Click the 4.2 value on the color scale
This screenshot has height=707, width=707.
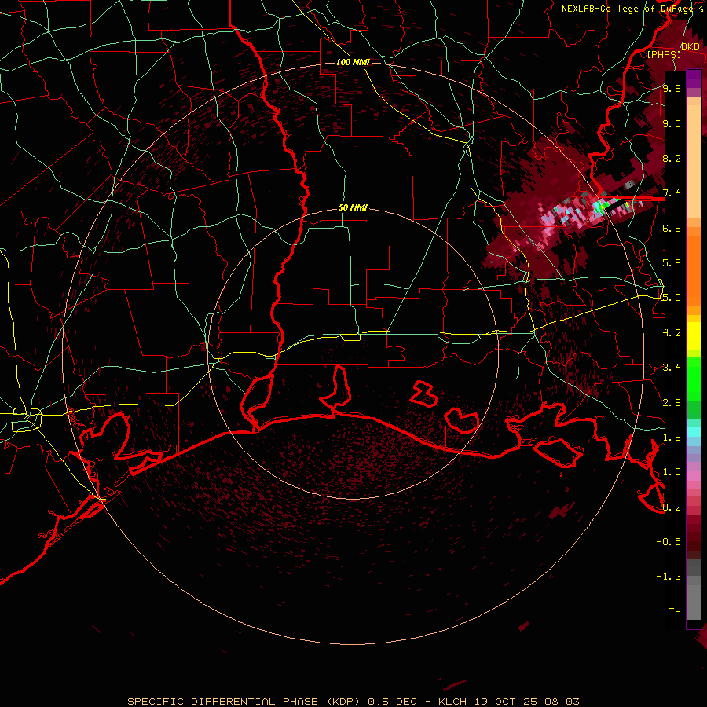[672, 333]
